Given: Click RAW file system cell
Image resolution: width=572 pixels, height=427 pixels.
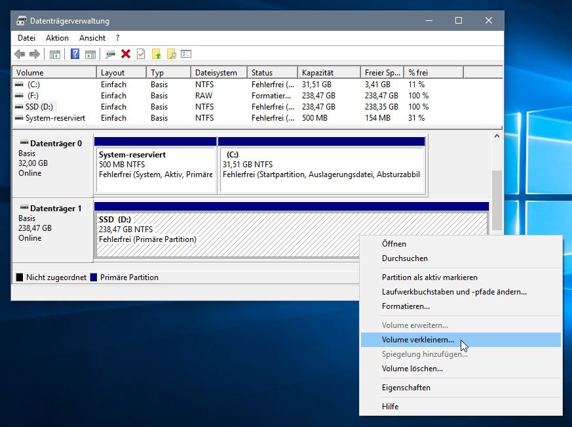Looking at the screenshot, I should click(x=204, y=96).
